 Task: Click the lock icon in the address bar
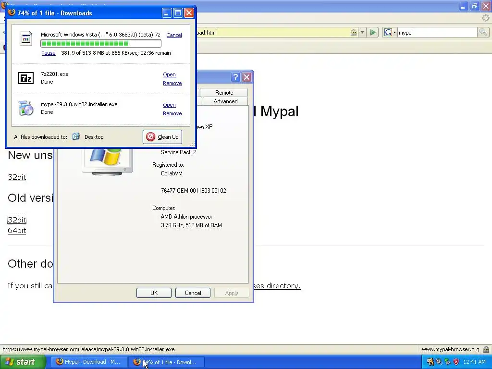coord(353,32)
